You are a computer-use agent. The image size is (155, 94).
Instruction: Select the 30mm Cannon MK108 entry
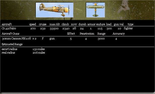pyautogui.click(x=16, y=38)
